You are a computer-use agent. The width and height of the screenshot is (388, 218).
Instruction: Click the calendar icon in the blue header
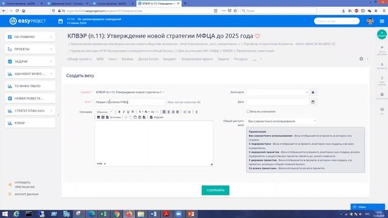point(61,21)
